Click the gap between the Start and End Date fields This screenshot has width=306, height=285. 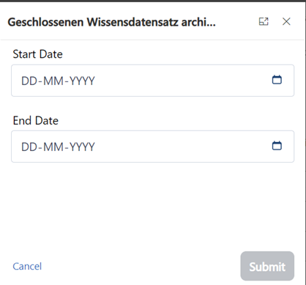[x=152, y=106]
